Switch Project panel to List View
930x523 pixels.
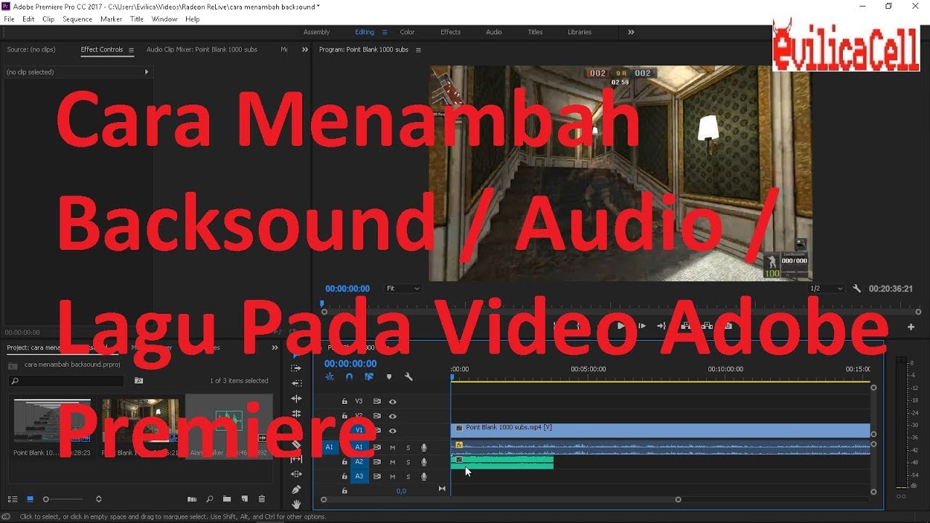(12, 499)
